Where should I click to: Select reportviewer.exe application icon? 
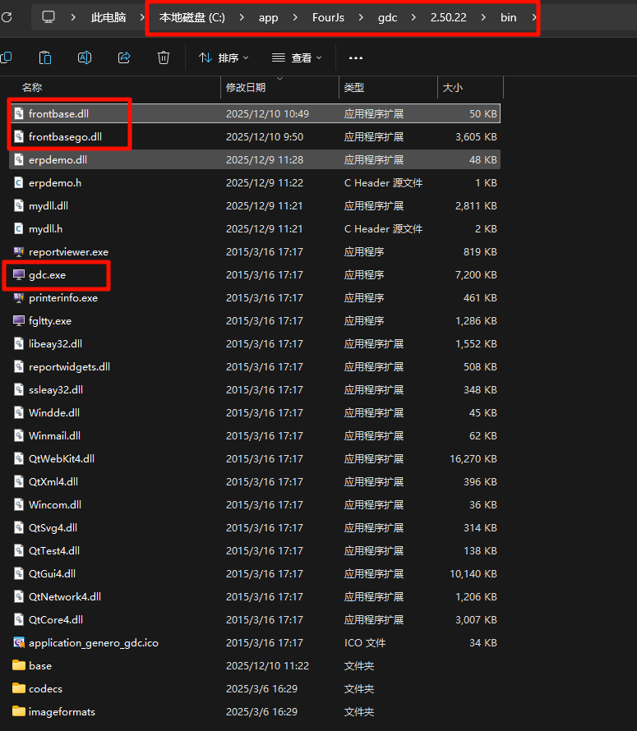click(19, 251)
